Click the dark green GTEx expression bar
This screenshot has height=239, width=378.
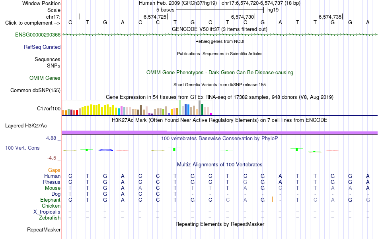click(x=202, y=110)
